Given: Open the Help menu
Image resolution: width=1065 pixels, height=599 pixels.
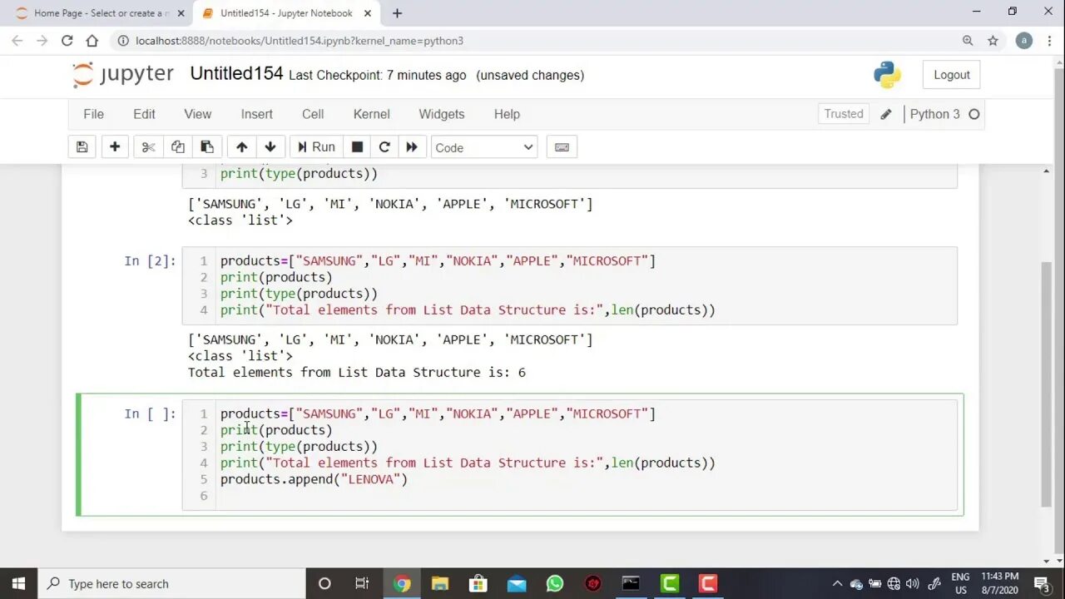Looking at the screenshot, I should pos(507,114).
